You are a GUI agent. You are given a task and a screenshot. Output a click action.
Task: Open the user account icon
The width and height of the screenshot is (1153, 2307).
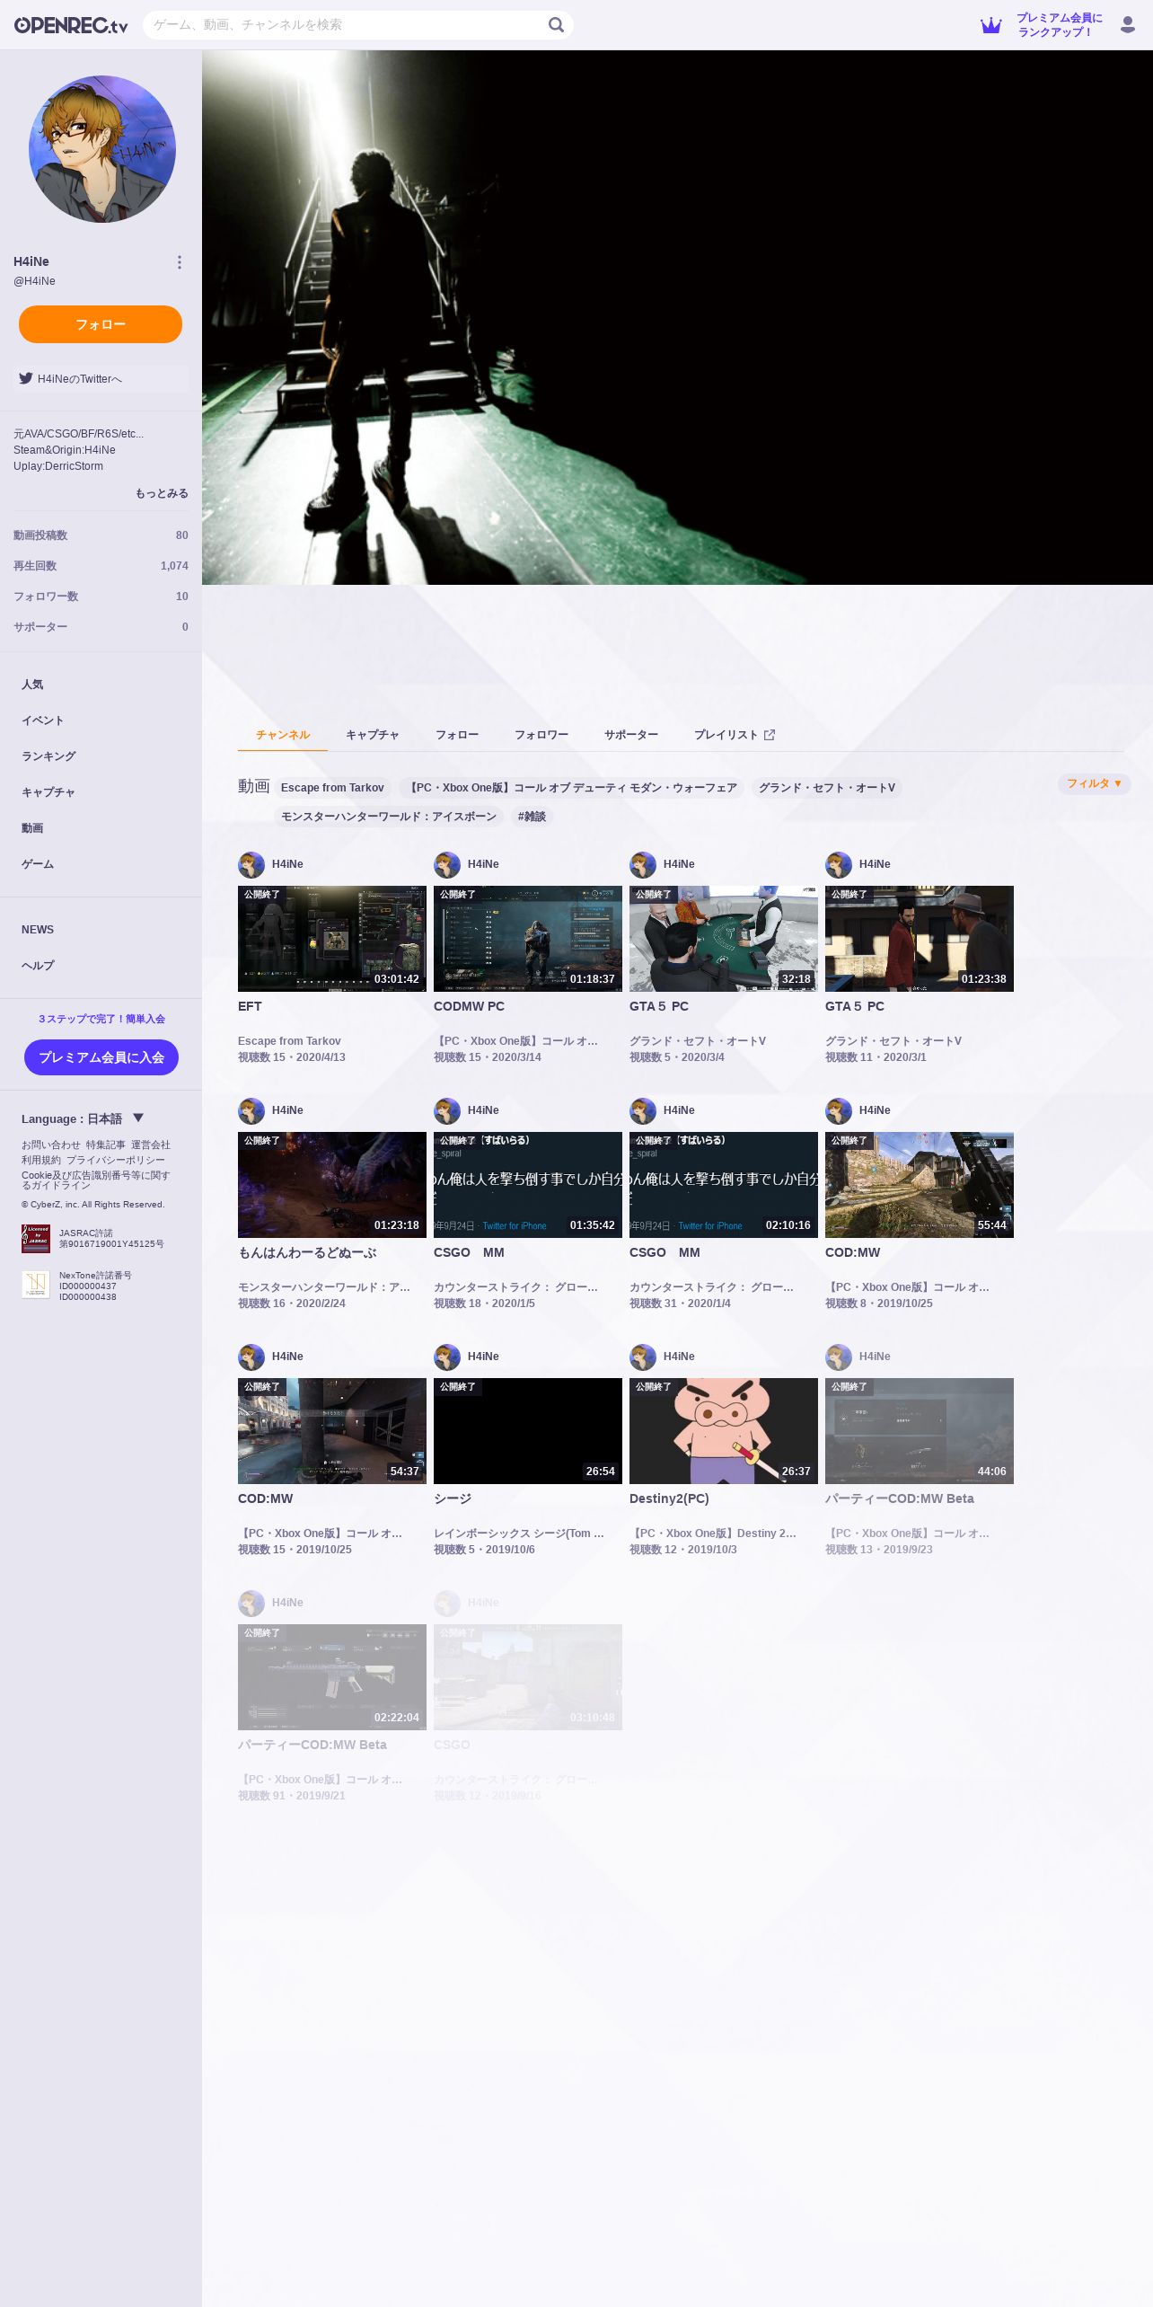(1128, 25)
